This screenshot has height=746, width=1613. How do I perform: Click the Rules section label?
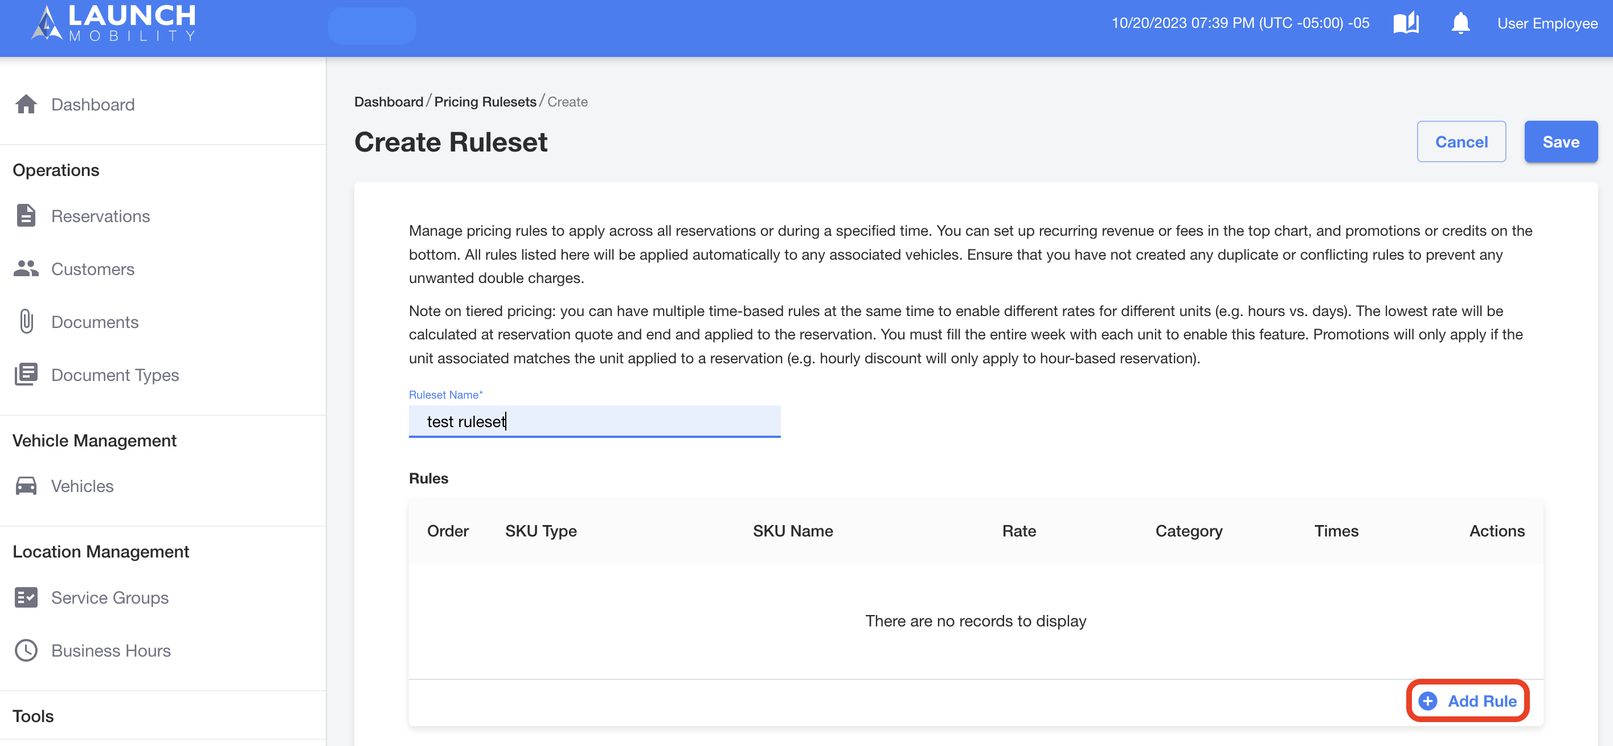[428, 478]
